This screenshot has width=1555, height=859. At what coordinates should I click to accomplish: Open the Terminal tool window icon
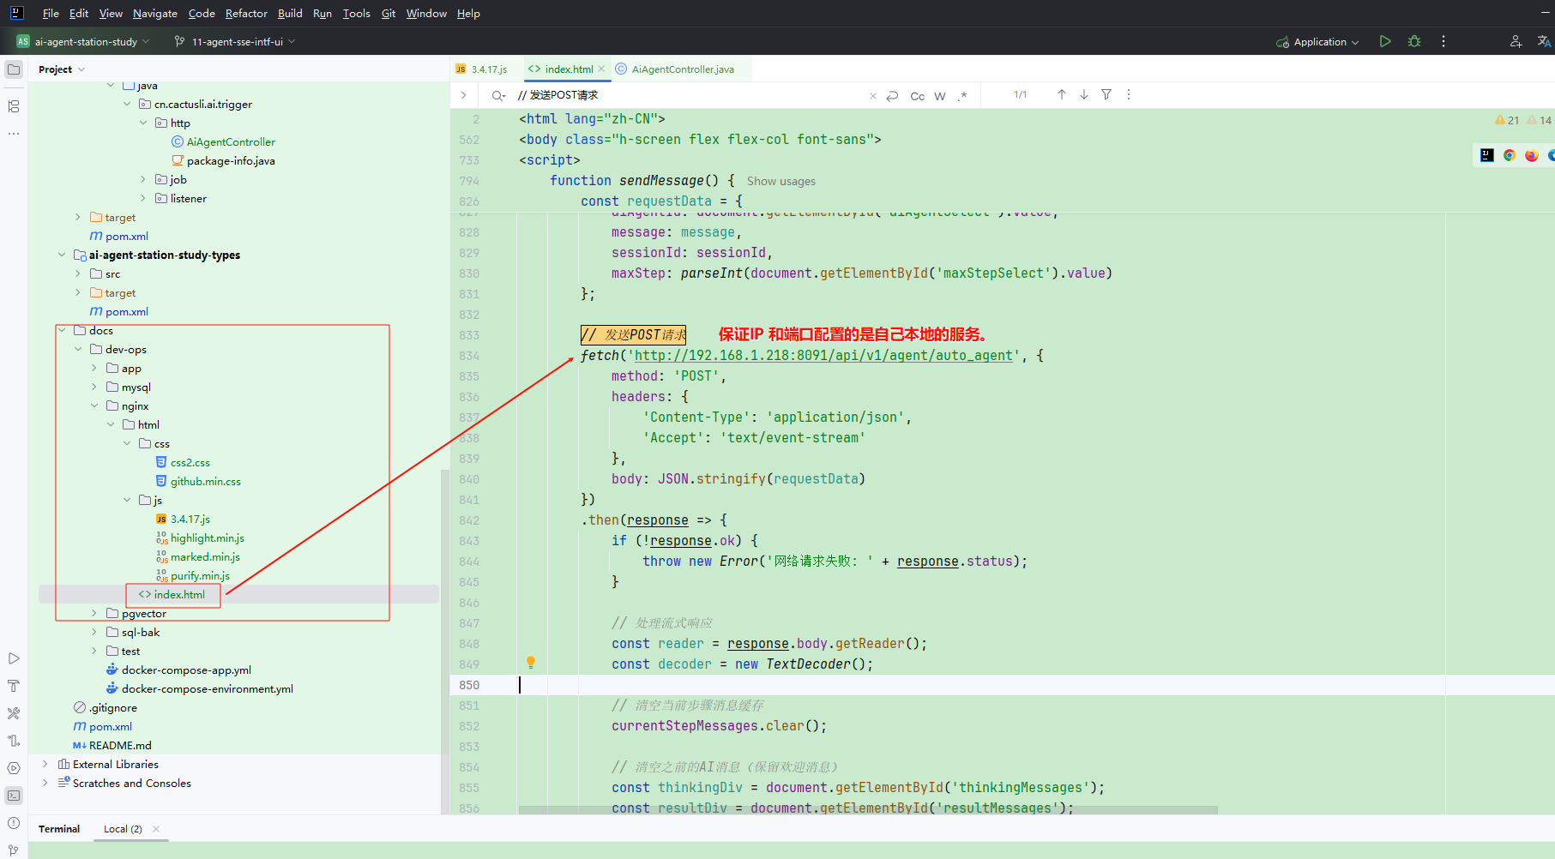(14, 796)
